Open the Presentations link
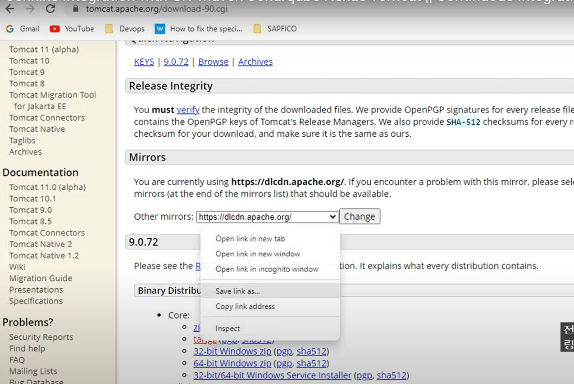 tap(36, 290)
